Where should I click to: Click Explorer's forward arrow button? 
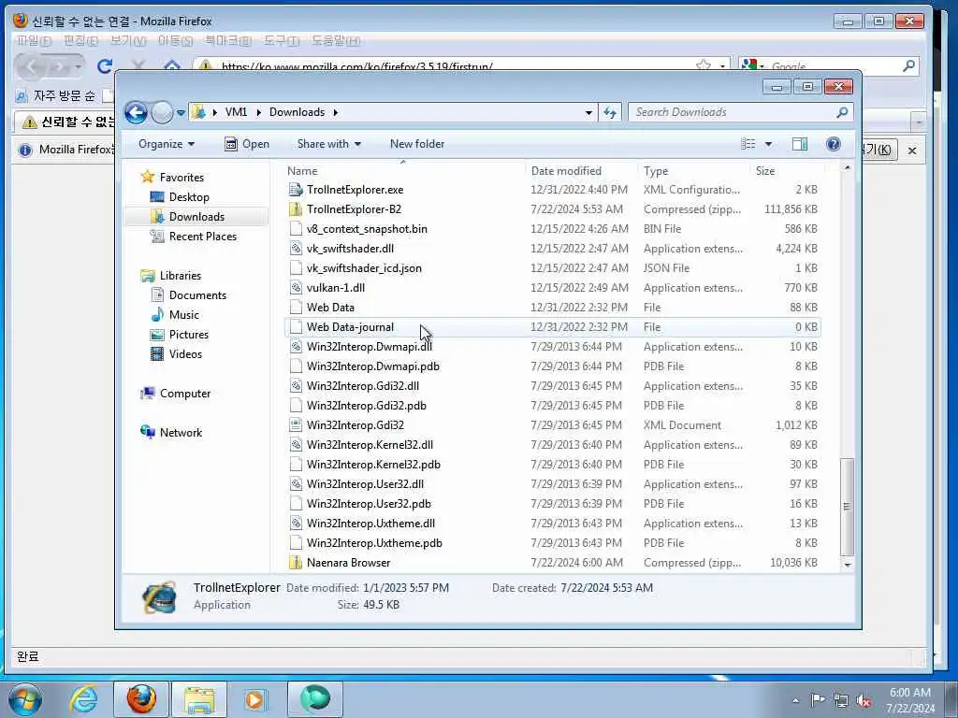point(162,112)
